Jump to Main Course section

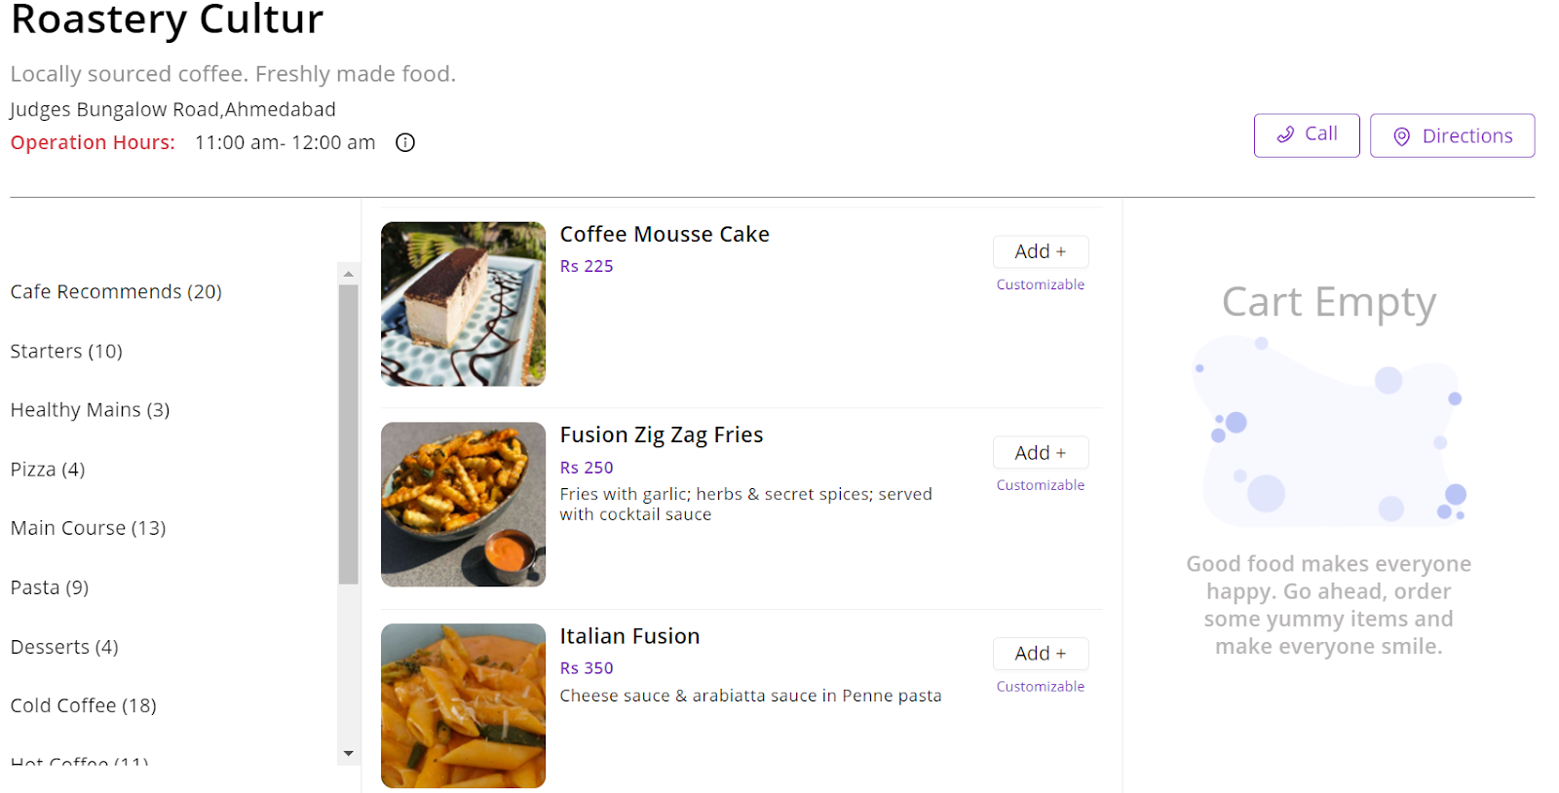pos(88,528)
